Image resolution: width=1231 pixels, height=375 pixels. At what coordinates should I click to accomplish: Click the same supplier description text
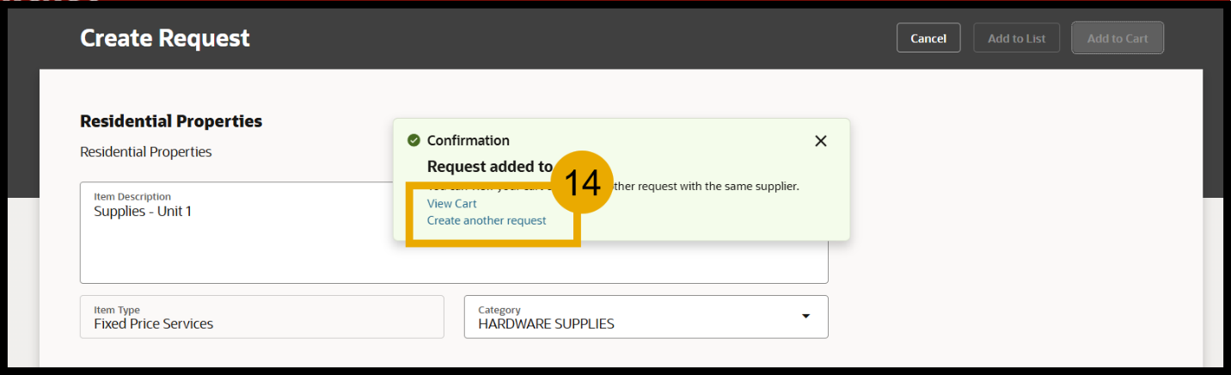pos(713,186)
